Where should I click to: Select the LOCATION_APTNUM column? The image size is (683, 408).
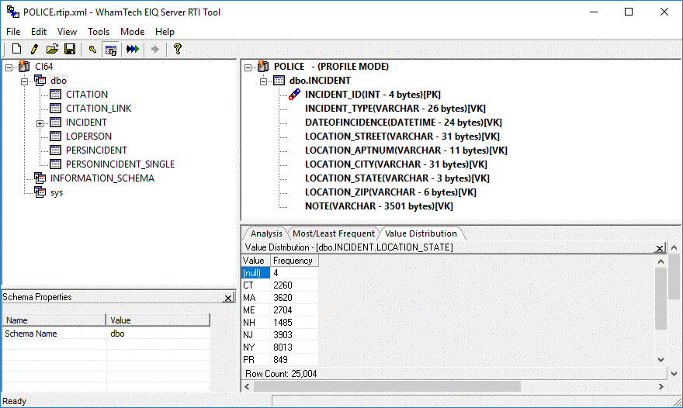click(406, 150)
